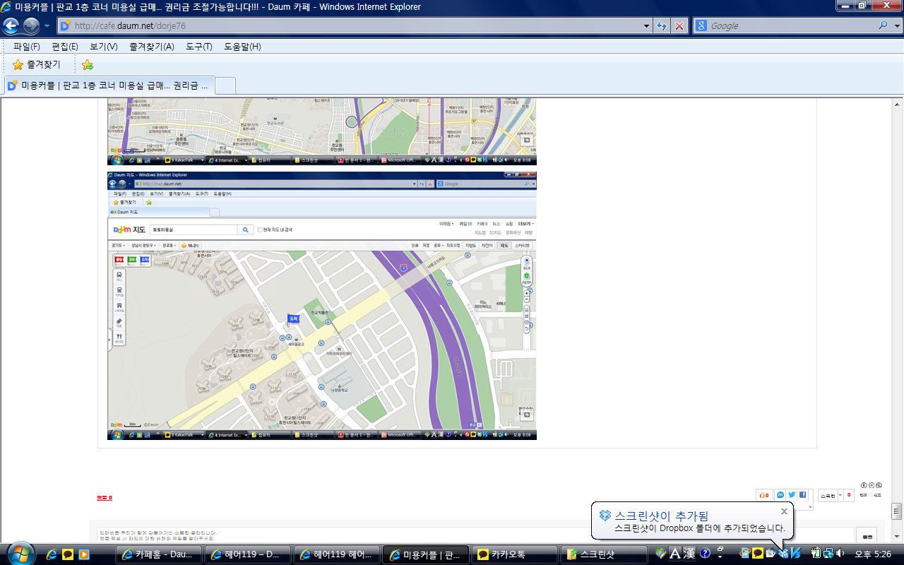Viewport: 904px width, 565px height.
Task: Open the search provider options dropdown
Action: click(x=897, y=25)
